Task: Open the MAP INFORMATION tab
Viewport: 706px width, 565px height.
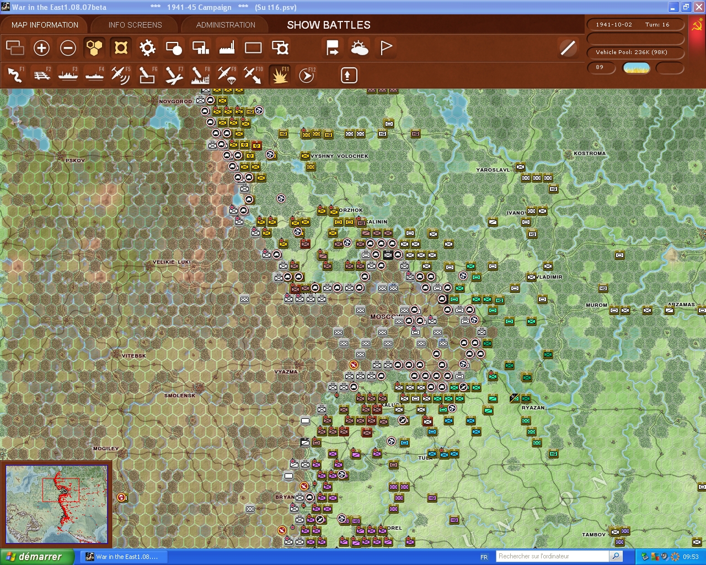Action: click(45, 25)
